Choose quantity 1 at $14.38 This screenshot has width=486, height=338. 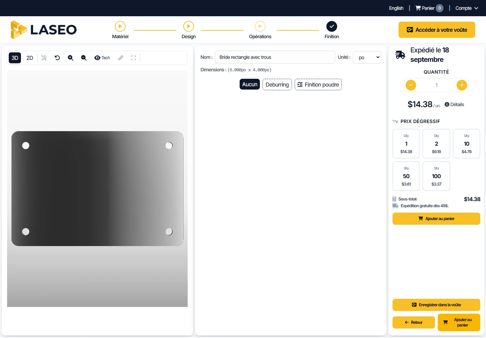coord(406,144)
